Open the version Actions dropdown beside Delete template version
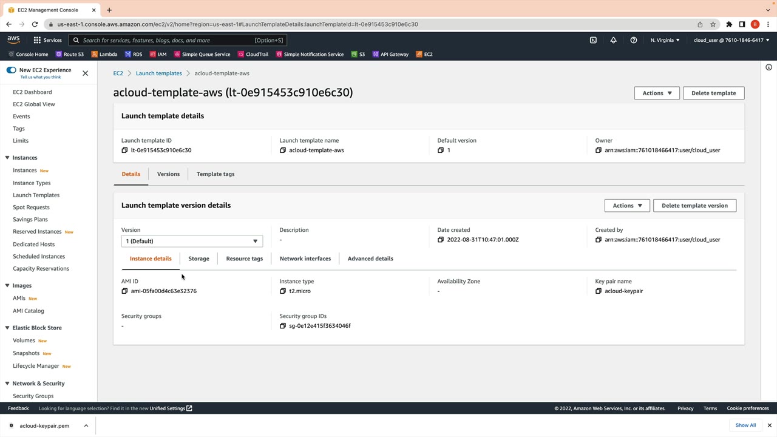Image resolution: width=777 pixels, height=437 pixels. tap(627, 206)
